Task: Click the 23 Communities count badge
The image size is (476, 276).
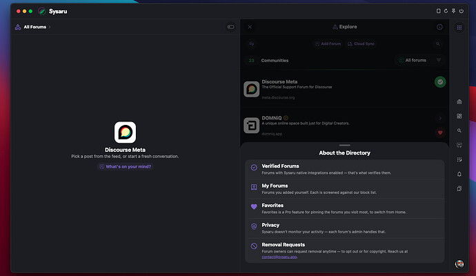Action: (x=251, y=61)
